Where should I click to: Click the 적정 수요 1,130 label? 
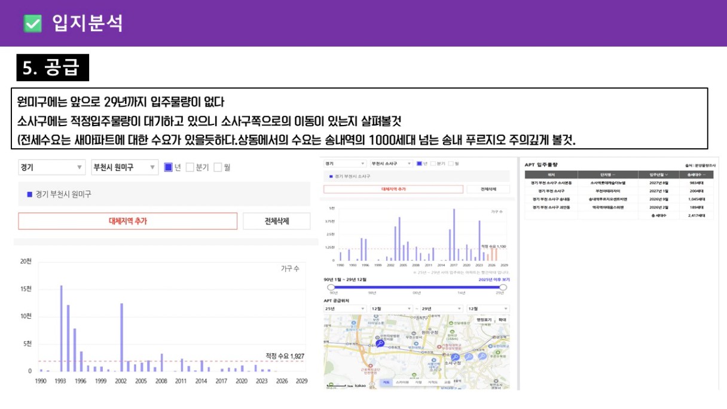494,246
